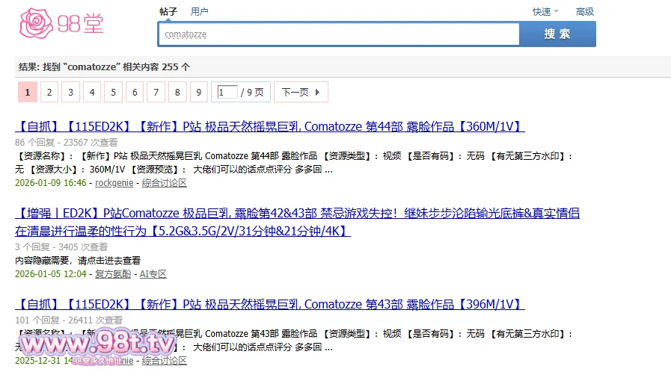Click the search keyword input field

click(x=338, y=34)
